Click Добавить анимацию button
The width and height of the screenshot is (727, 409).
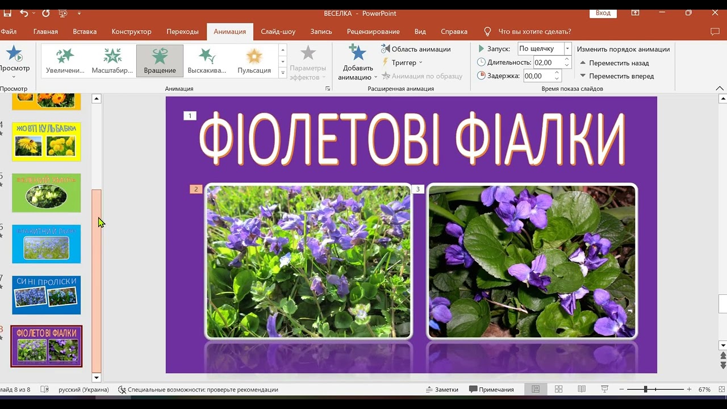pyautogui.click(x=357, y=62)
